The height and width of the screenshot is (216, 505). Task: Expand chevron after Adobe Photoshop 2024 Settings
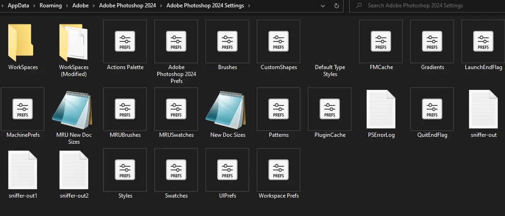click(x=250, y=6)
